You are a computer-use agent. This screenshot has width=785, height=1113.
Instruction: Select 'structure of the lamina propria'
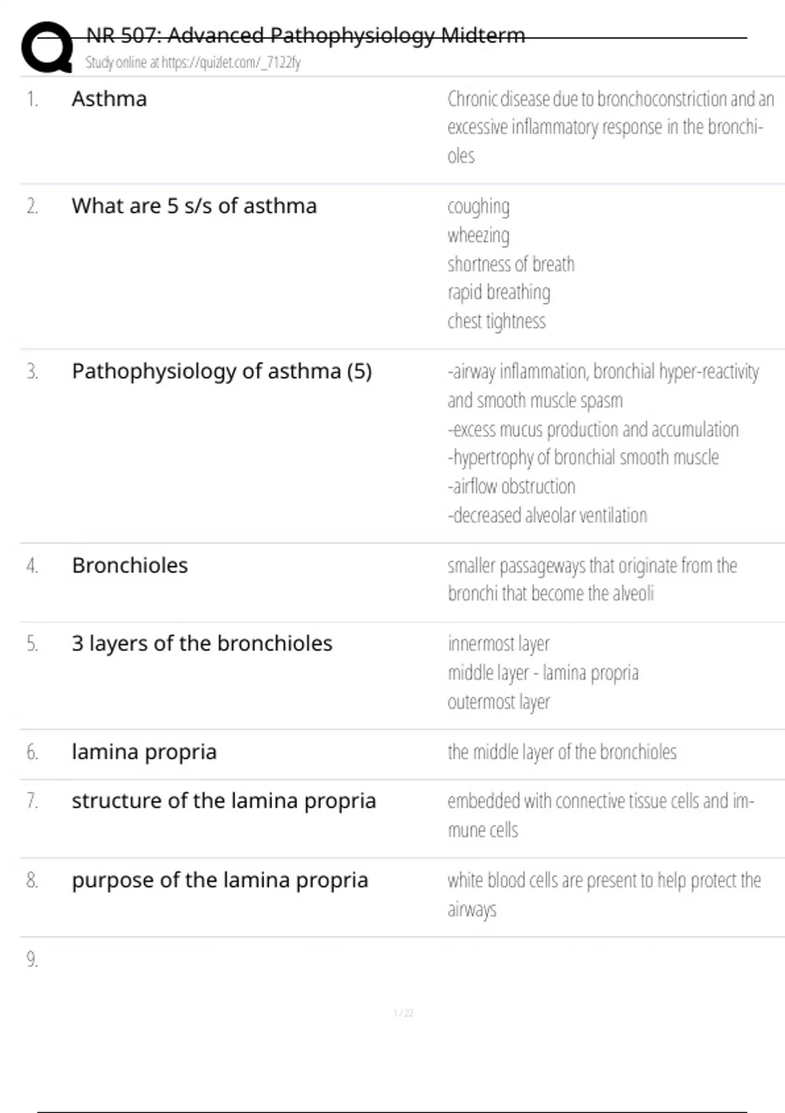[x=224, y=801]
